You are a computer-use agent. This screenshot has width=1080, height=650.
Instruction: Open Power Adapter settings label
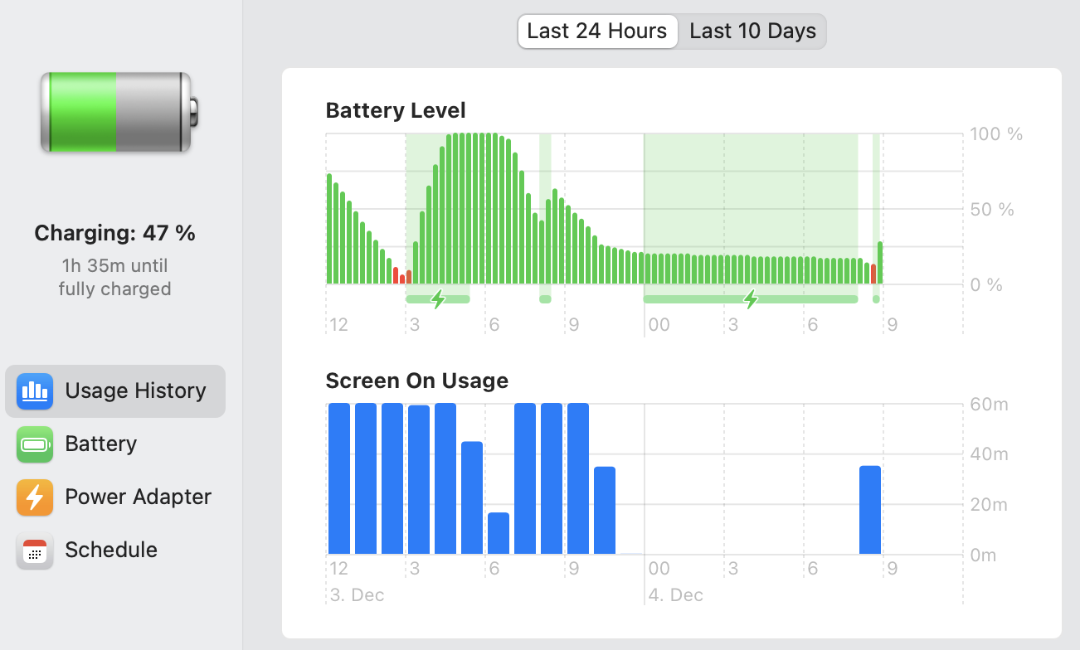(x=138, y=497)
